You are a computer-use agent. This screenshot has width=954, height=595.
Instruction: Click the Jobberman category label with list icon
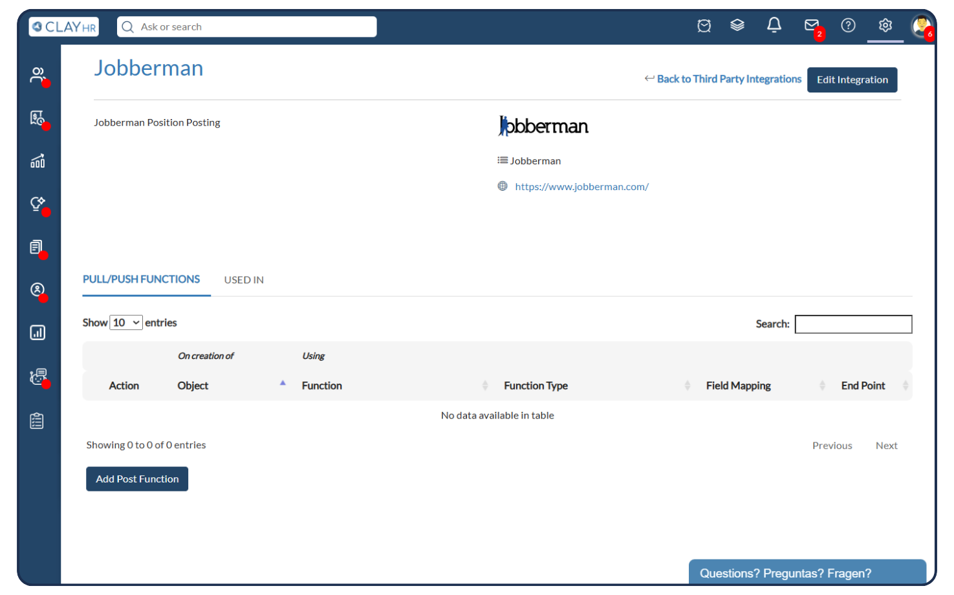(x=529, y=160)
